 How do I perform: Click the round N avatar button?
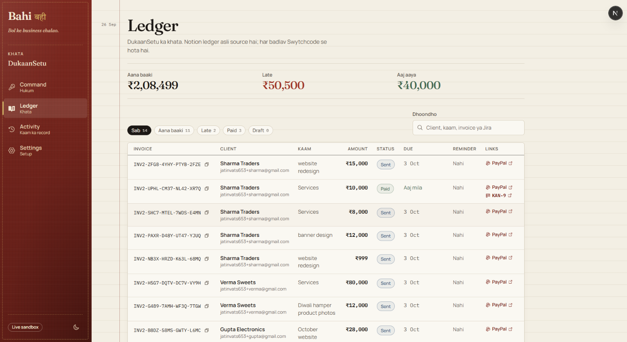pyautogui.click(x=615, y=13)
